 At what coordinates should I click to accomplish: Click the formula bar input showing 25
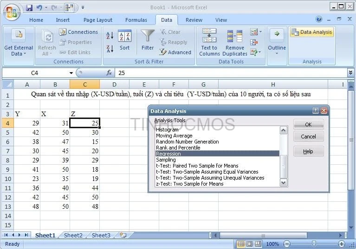[x=231, y=73]
